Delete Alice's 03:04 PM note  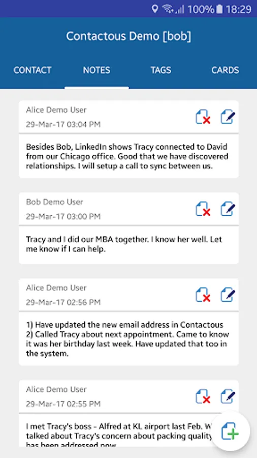(x=203, y=117)
